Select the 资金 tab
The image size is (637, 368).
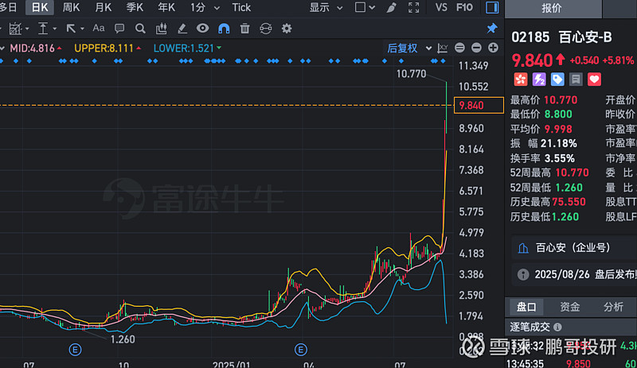[570, 307]
